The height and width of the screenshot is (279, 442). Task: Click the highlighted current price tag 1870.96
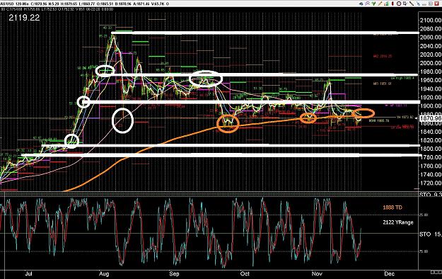tap(431, 118)
